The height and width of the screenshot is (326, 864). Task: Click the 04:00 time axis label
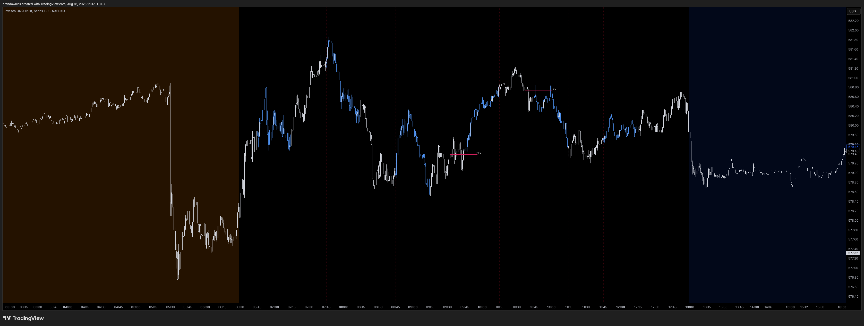point(68,307)
